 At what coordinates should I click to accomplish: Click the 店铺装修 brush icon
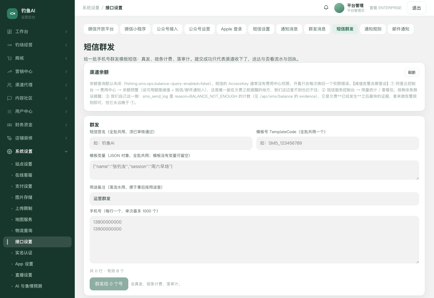click(x=10, y=138)
